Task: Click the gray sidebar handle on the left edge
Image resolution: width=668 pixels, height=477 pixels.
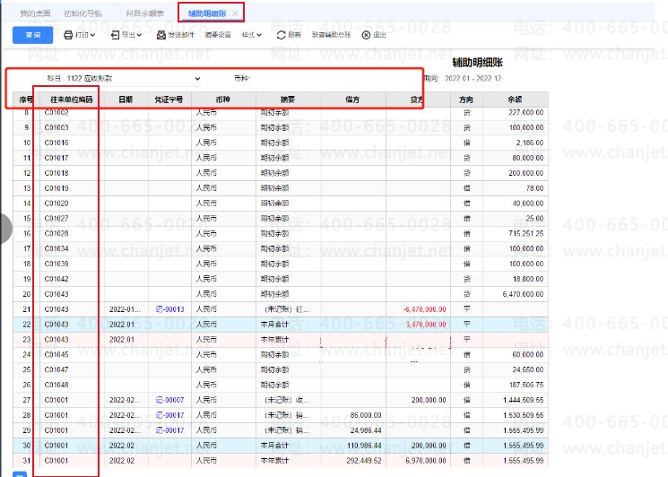Action: coord(6,229)
